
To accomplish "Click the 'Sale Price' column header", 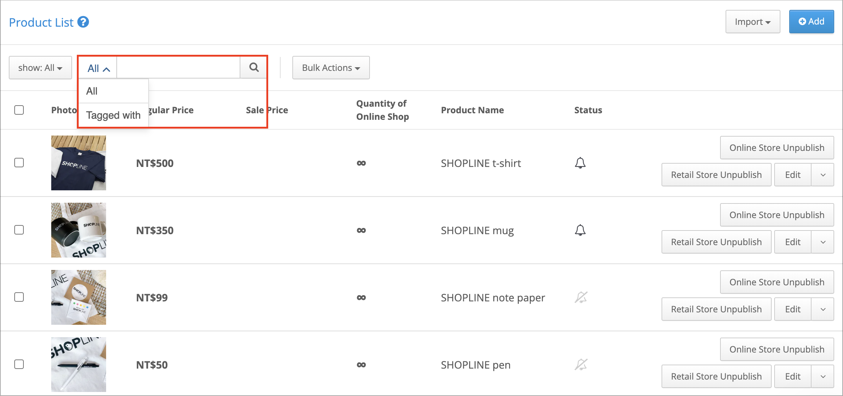I will click(x=267, y=110).
